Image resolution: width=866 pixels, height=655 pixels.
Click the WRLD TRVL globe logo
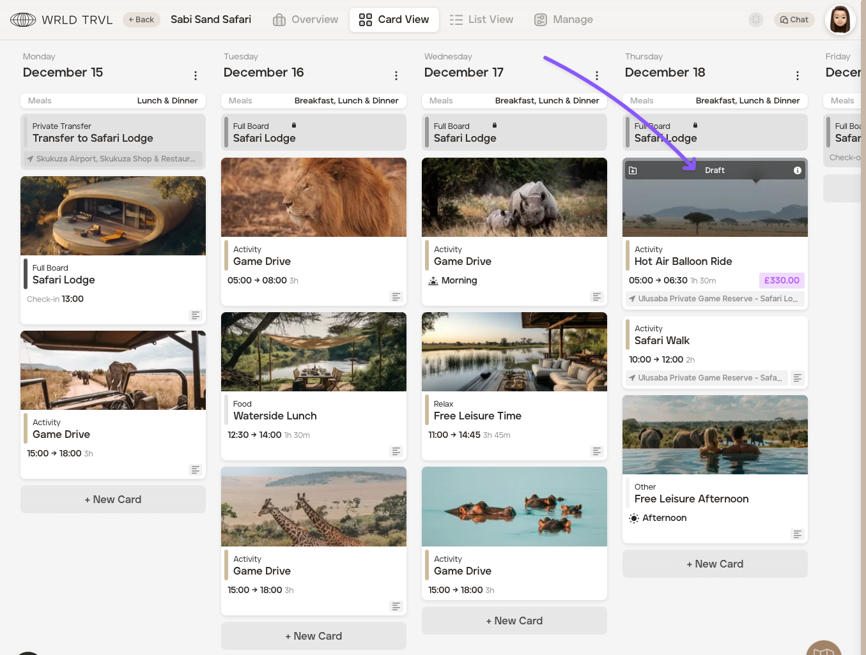tap(23, 20)
